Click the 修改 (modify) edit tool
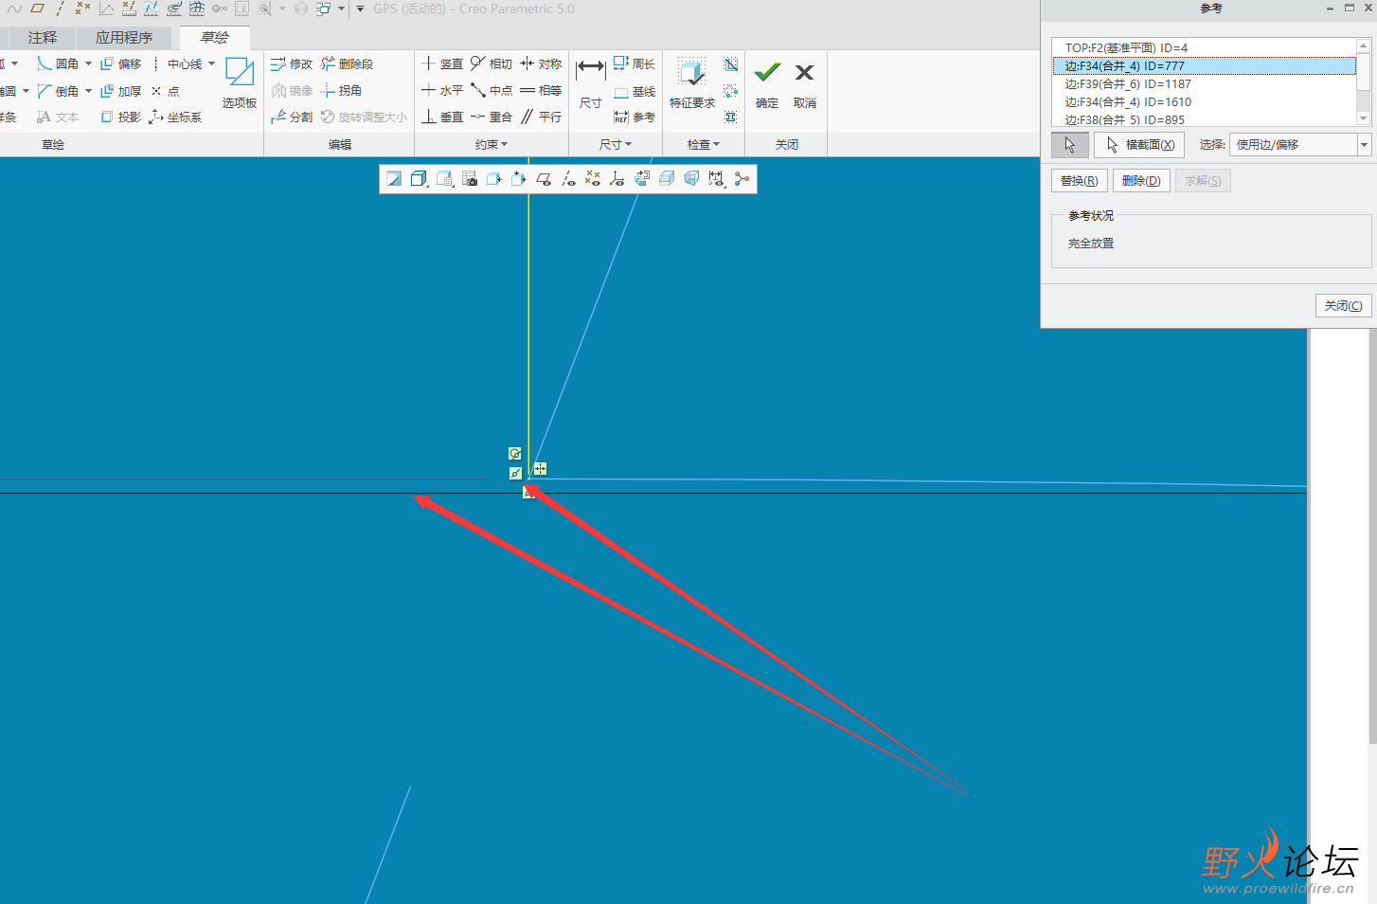Image resolution: width=1377 pixels, height=904 pixels. click(x=292, y=63)
